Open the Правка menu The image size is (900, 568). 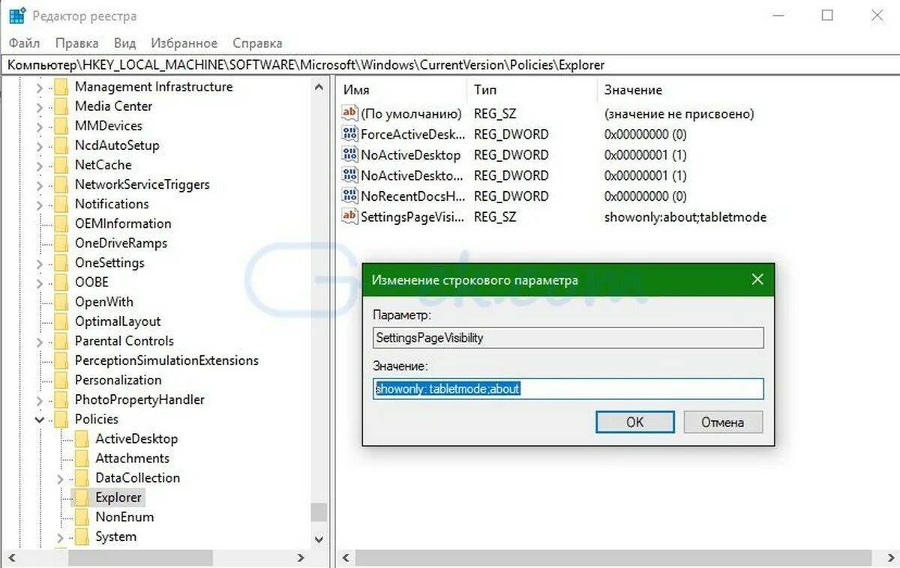[77, 43]
